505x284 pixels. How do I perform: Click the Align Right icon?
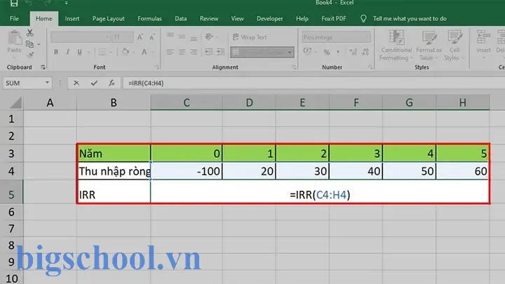tap(194, 52)
